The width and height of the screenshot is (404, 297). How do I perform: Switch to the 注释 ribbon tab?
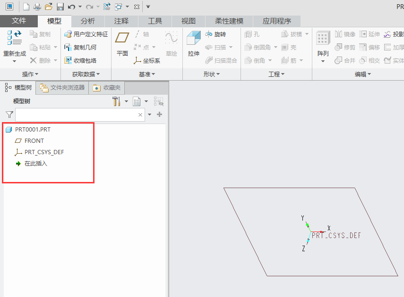click(x=121, y=21)
